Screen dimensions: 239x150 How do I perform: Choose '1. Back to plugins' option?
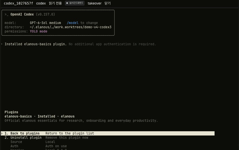pyautogui.click(x=108, y=133)
